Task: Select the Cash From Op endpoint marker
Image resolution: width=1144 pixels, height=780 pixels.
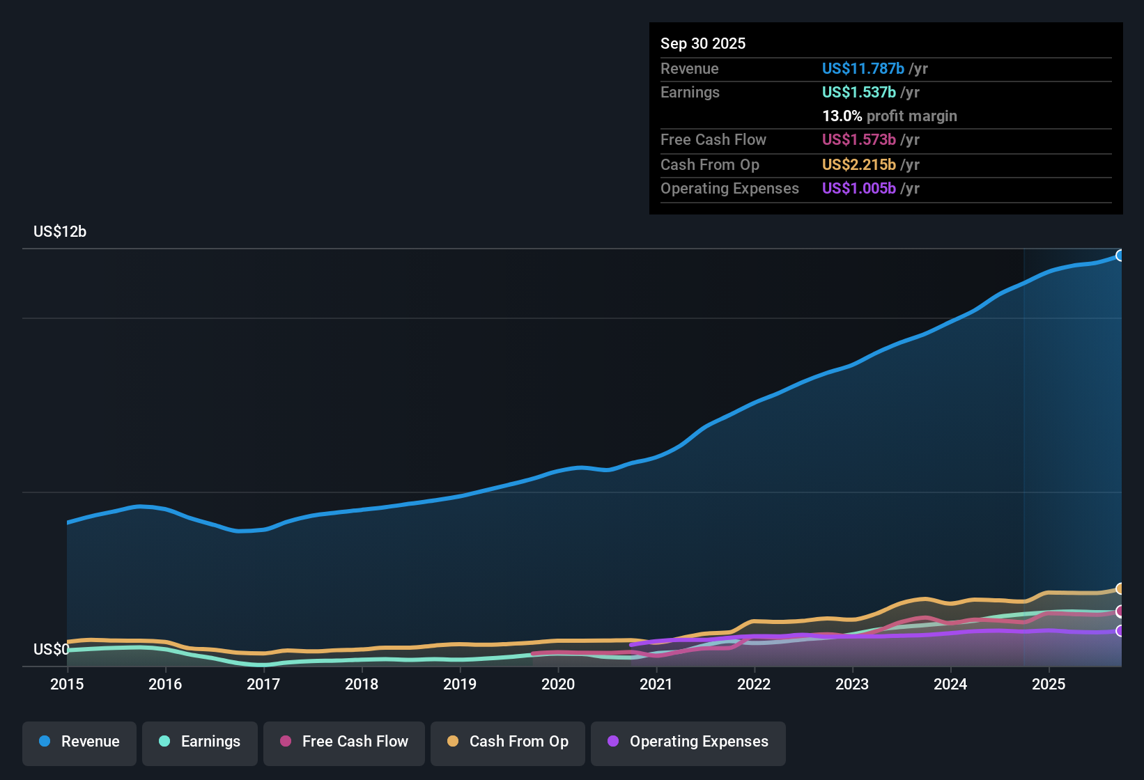Action: [x=1120, y=588]
